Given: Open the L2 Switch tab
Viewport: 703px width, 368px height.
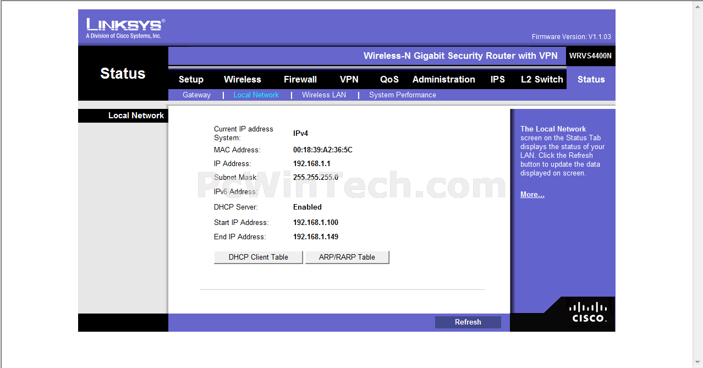Looking at the screenshot, I should click(542, 79).
